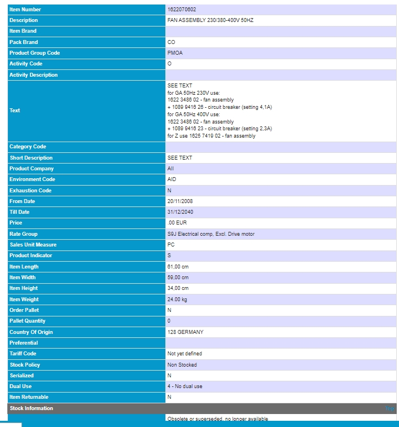Click the text 'Obsolete or superseded, no longer available'
The image size is (399, 427).
point(218,419)
